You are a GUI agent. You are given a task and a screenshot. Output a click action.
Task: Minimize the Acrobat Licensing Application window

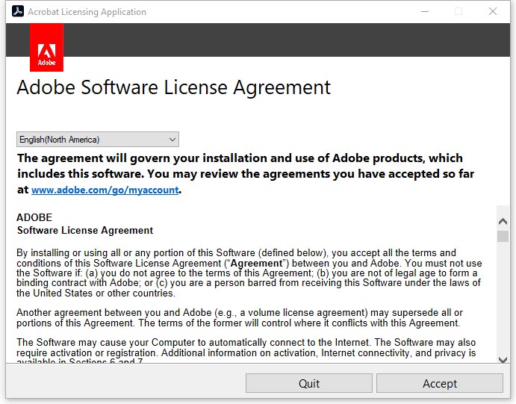[425, 11]
